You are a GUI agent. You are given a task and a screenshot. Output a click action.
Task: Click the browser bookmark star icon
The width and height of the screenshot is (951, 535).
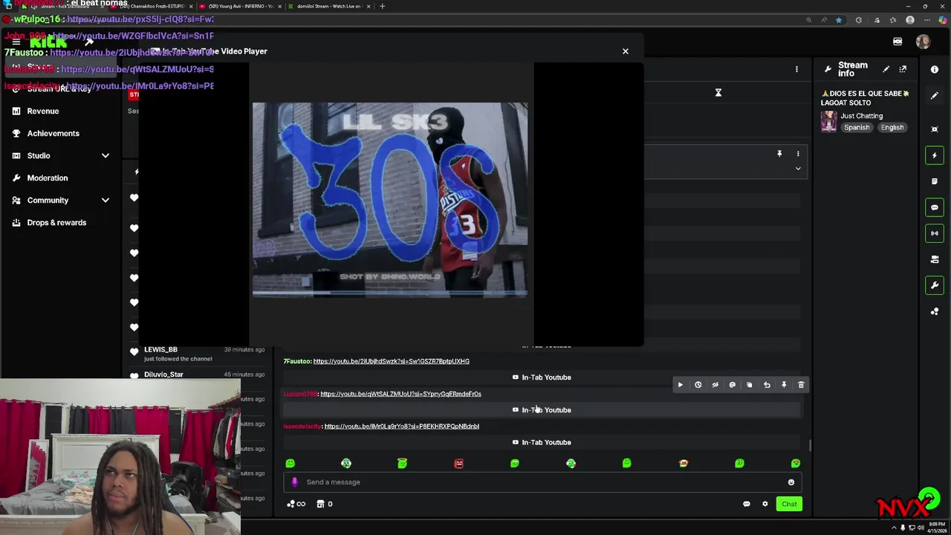[839, 20]
